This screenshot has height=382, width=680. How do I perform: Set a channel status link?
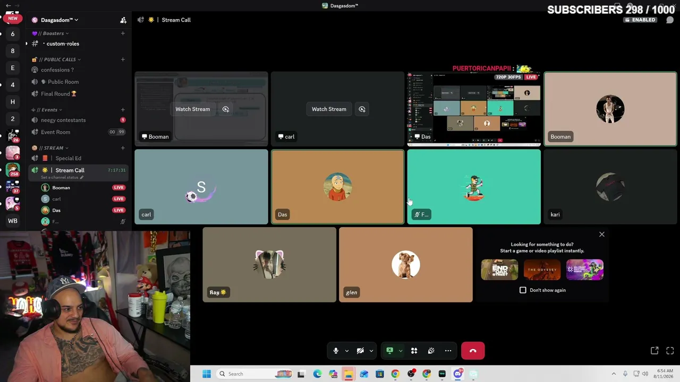[x=62, y=177]
